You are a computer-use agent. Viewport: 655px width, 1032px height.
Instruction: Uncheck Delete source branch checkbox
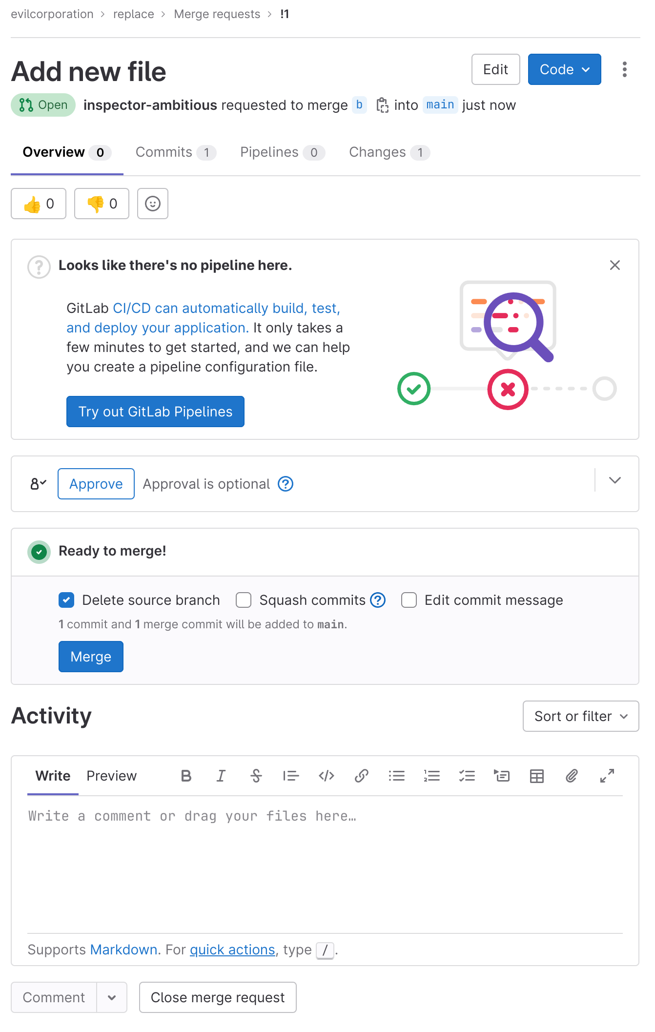pos(66,600)
